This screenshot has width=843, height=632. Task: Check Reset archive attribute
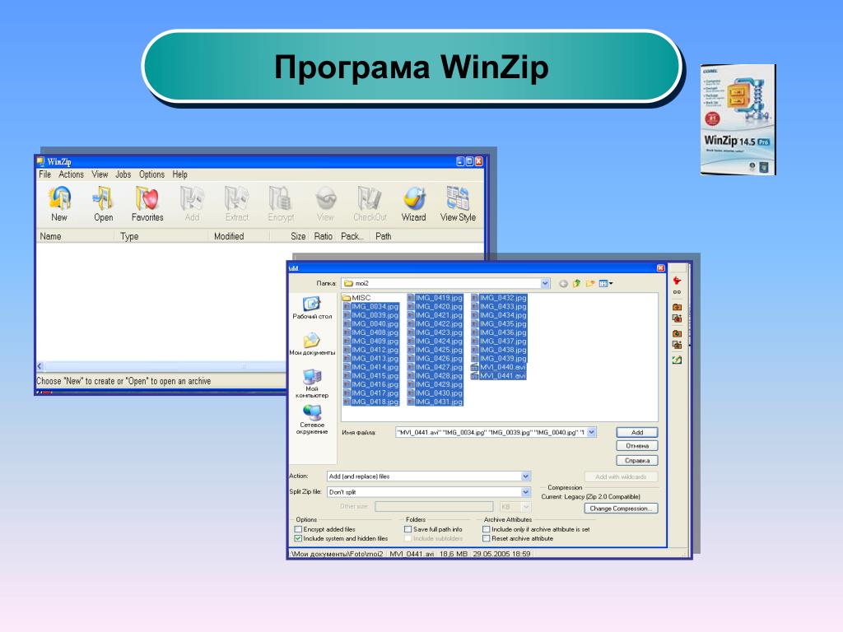click(487, 538)
